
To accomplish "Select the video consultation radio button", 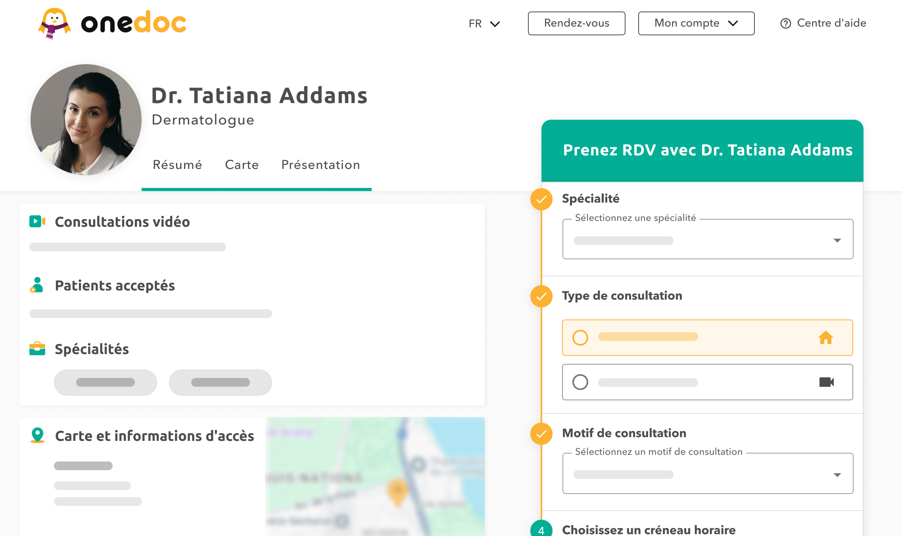I will (581, 382).
